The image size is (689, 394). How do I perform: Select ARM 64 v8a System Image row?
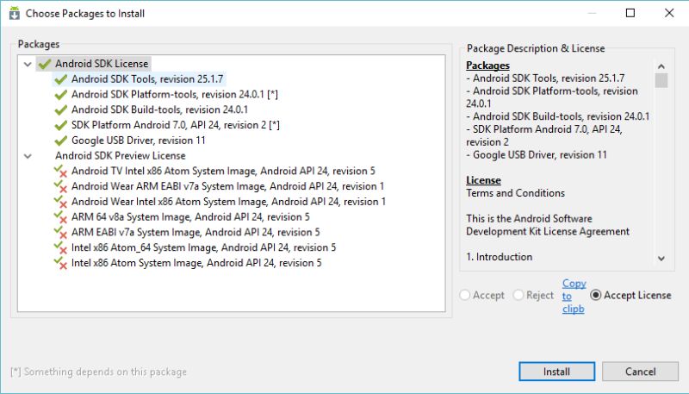190,217
